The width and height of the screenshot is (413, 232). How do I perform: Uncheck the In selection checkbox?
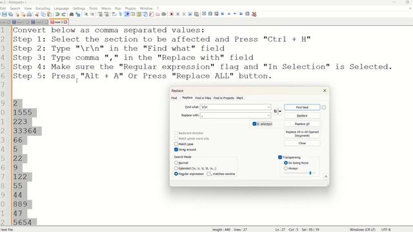[254, 124]
